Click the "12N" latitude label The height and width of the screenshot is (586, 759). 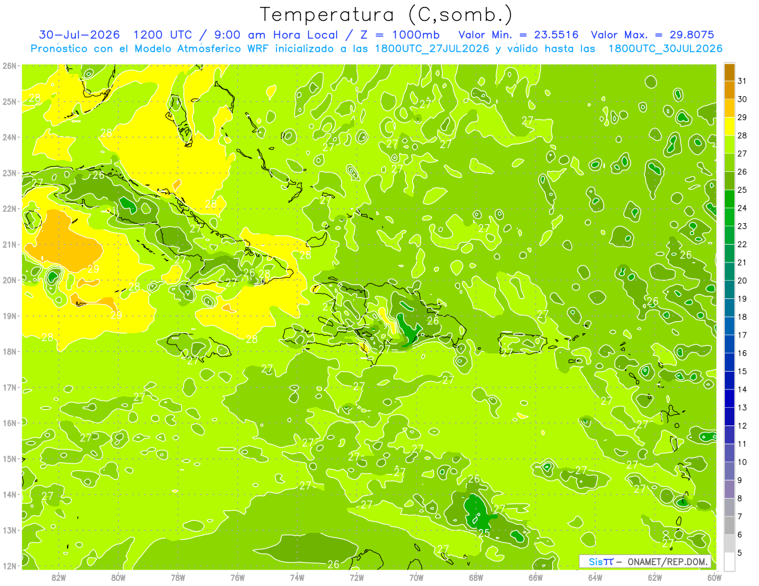[x=9, y=566]
